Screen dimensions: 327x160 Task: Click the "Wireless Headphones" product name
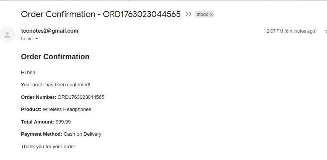(67, 109)
